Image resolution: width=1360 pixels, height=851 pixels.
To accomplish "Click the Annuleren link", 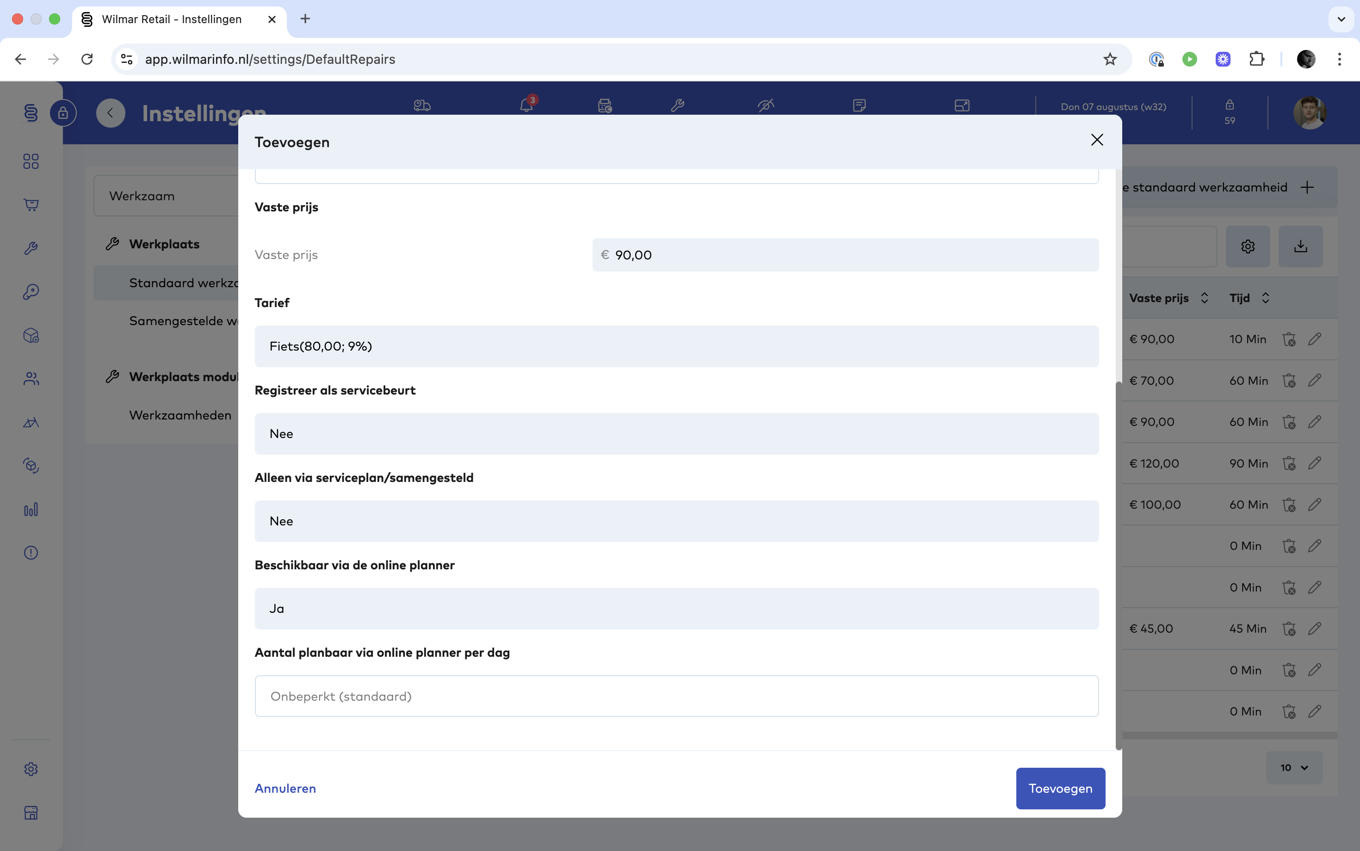I will (285, 789).
